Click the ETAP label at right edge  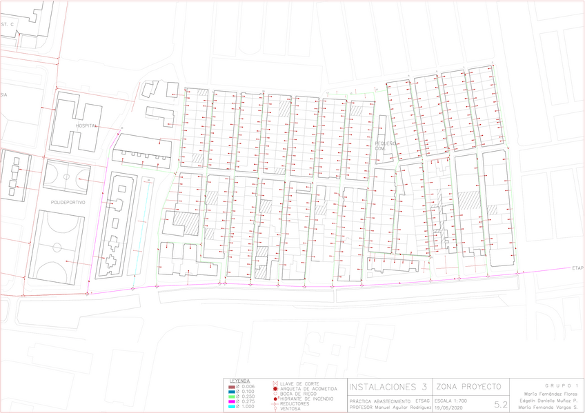click(x=577, y=268)
